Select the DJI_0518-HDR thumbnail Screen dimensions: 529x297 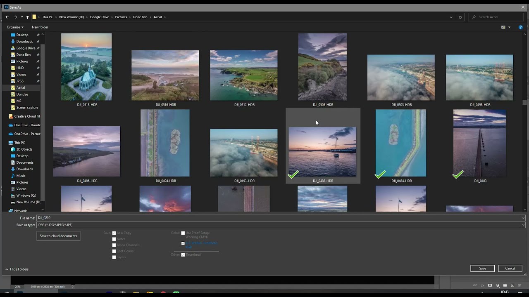(86, 67)
